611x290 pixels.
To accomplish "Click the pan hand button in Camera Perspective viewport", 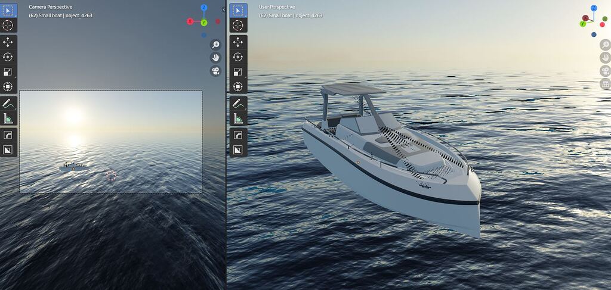I will [215, 58].
